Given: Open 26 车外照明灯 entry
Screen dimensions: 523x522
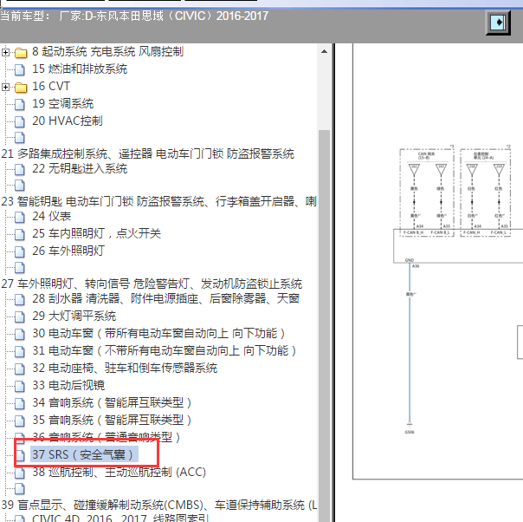Looking at the screenshot, I should 68,251.
